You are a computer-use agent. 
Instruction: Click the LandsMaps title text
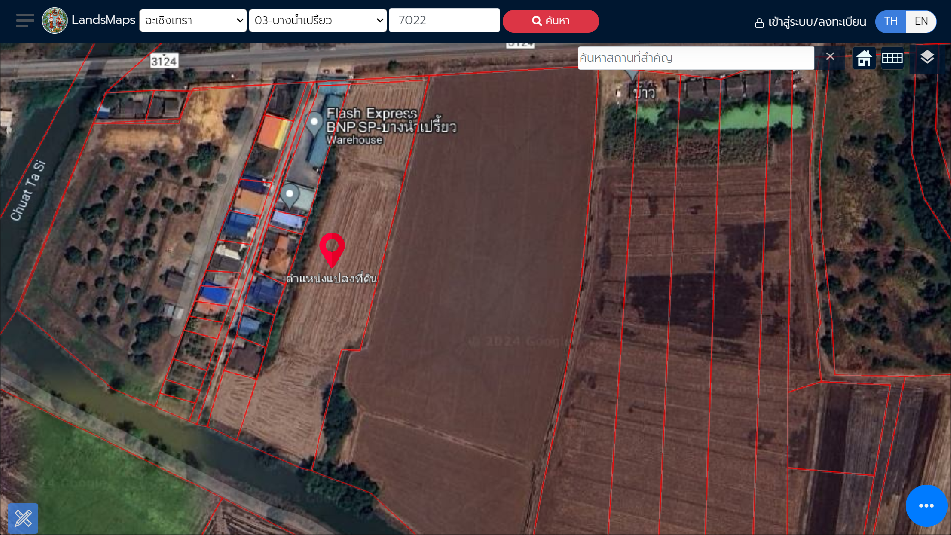click(104, 20)
